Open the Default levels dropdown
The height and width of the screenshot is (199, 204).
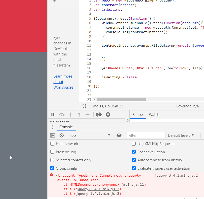(x=181, y=135)
